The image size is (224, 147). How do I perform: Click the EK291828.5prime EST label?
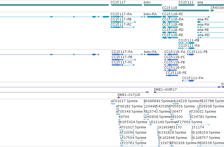pos(172,133)
